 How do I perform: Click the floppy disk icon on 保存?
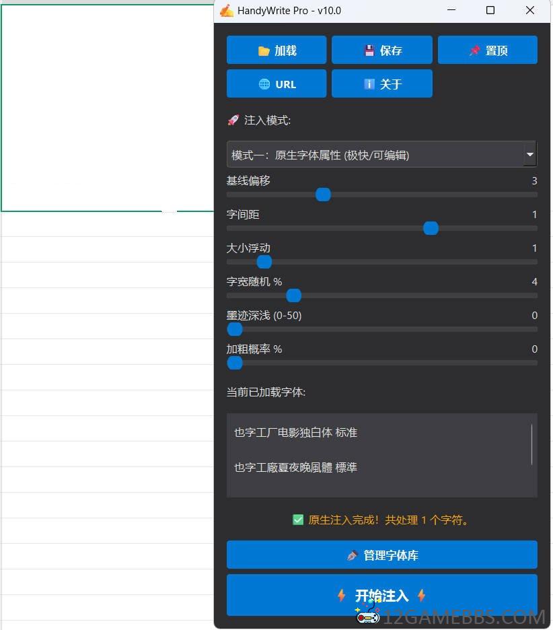(369, 51)
